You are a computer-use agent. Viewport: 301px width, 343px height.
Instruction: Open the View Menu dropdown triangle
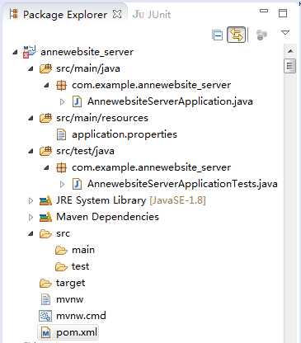click(x=285, y=33)
